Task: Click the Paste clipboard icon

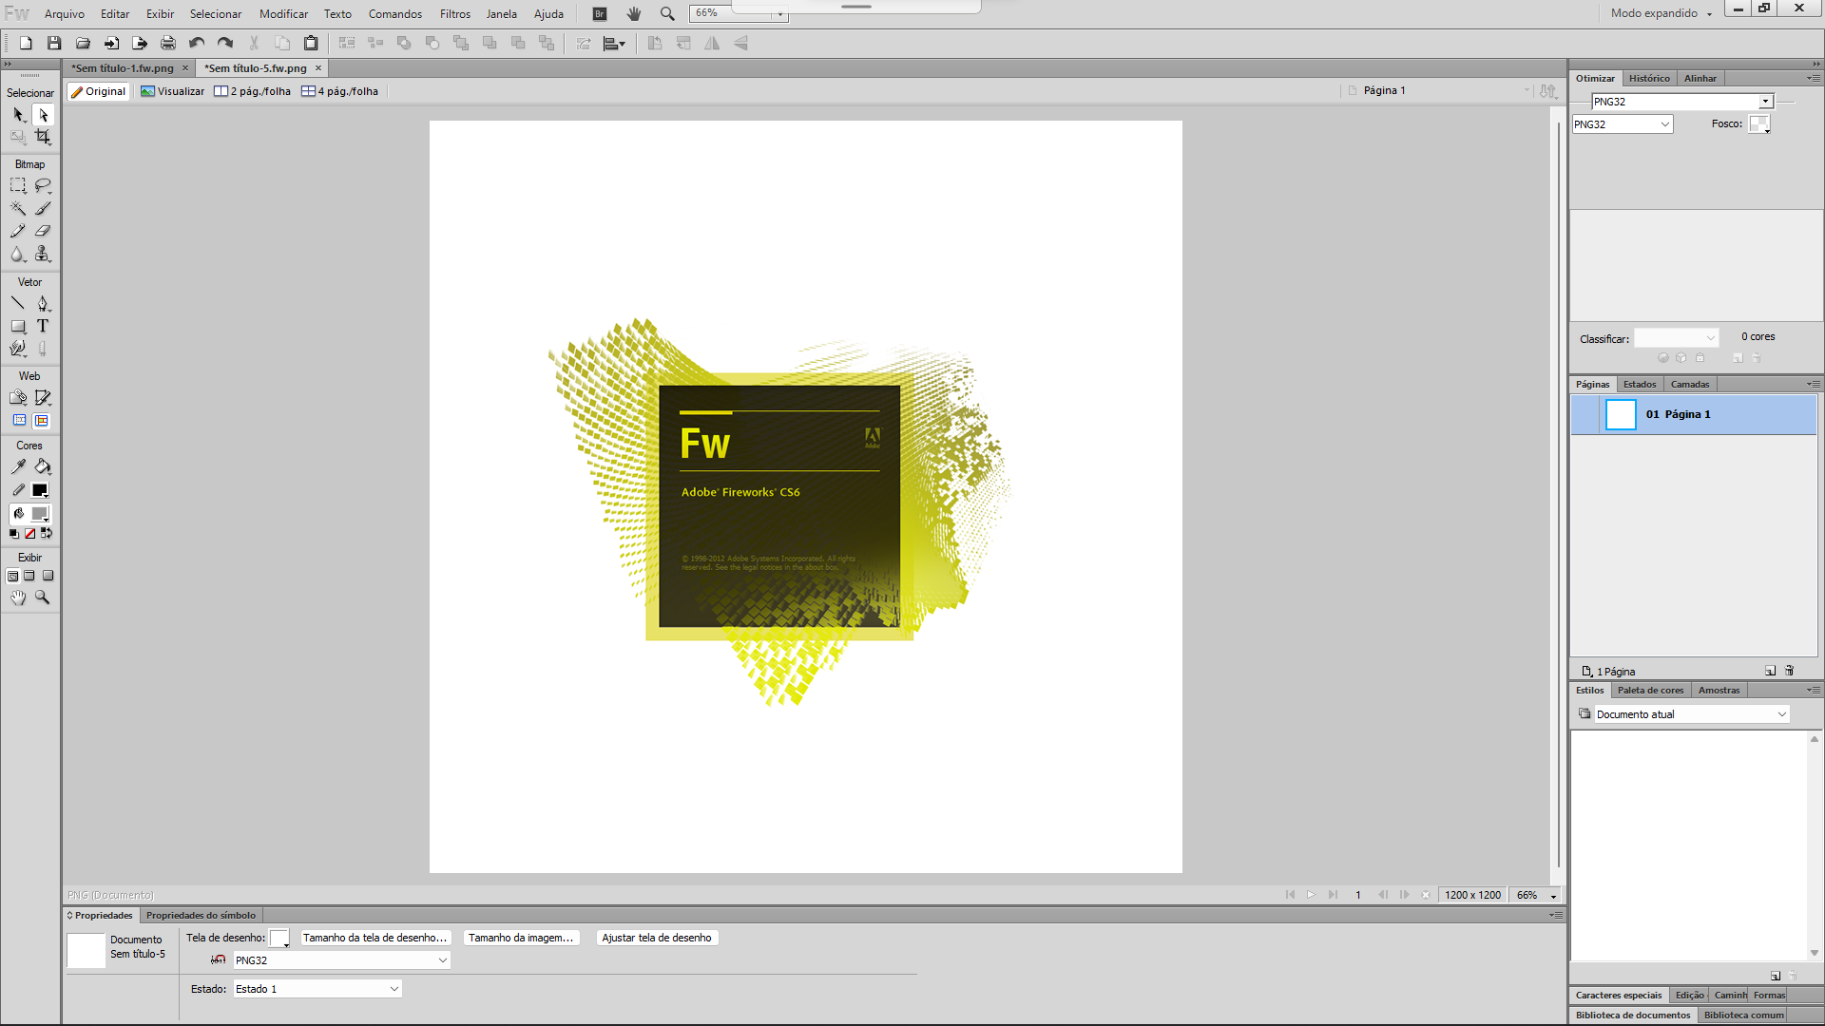Action: pos(311,44)
